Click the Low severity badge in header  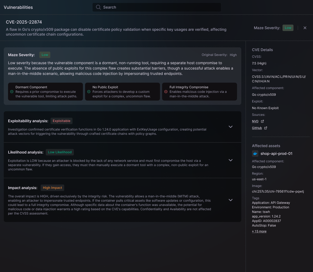click(x=288, y=28)
